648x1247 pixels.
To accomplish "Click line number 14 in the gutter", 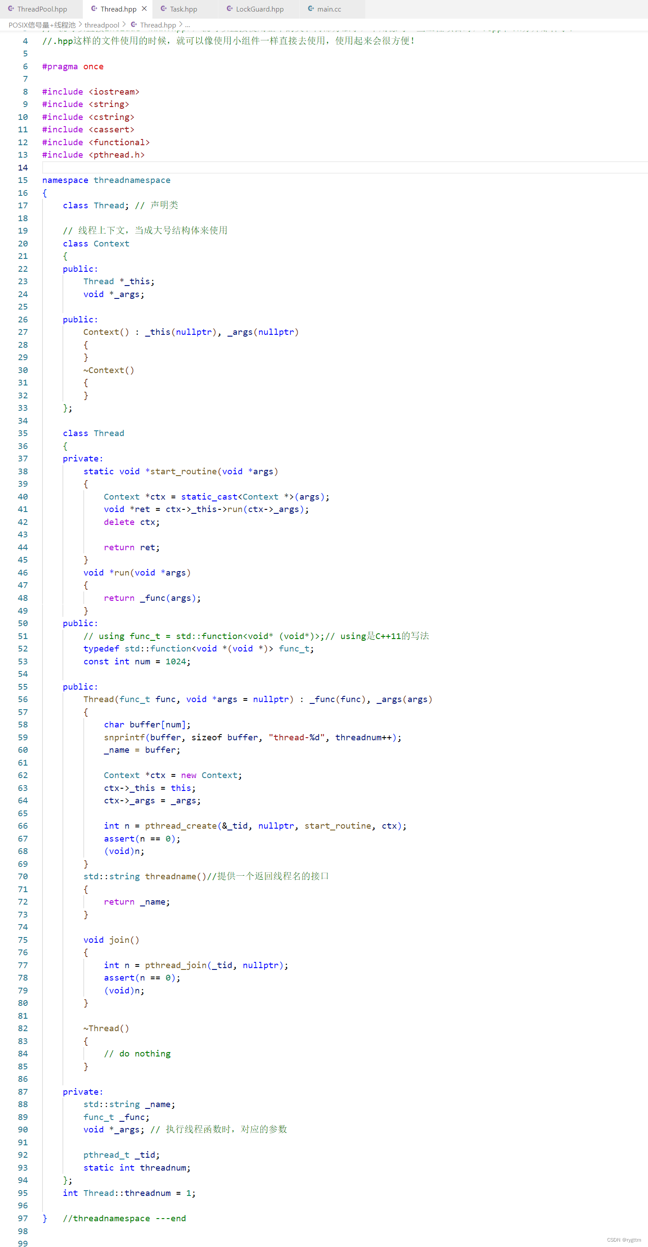I will click(x=23, y=167).
